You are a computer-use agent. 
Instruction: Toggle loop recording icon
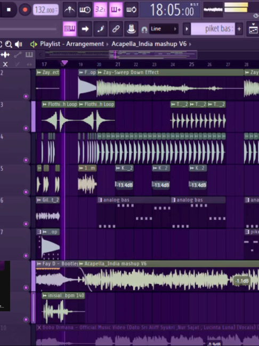click(131, 10)
